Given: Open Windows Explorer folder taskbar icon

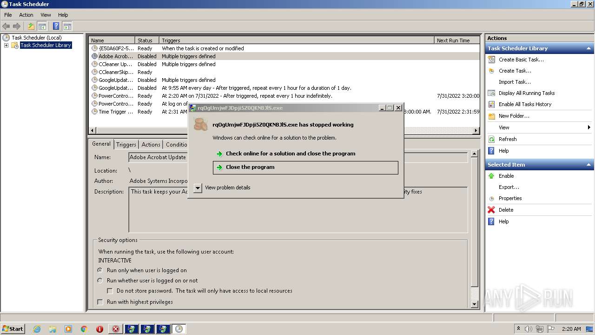Looking at the screenshot, I should point(53,329).
